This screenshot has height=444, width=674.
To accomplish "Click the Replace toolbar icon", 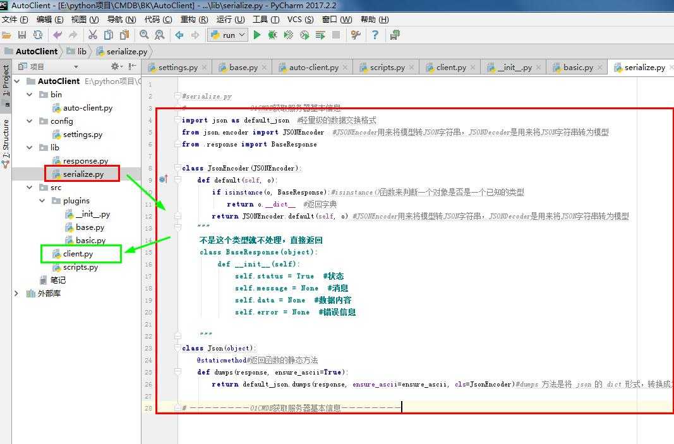I will pos(159,35).
